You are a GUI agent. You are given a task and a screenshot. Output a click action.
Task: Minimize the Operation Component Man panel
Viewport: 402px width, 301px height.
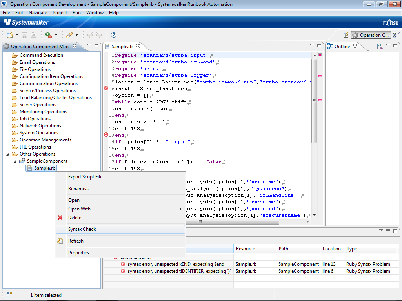coord(89,45)
